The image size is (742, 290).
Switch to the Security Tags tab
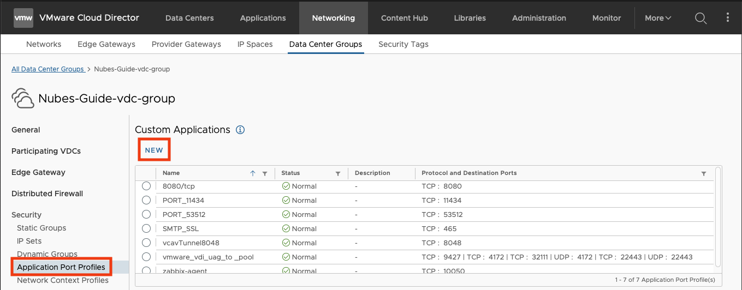click(x=403, y=44)
